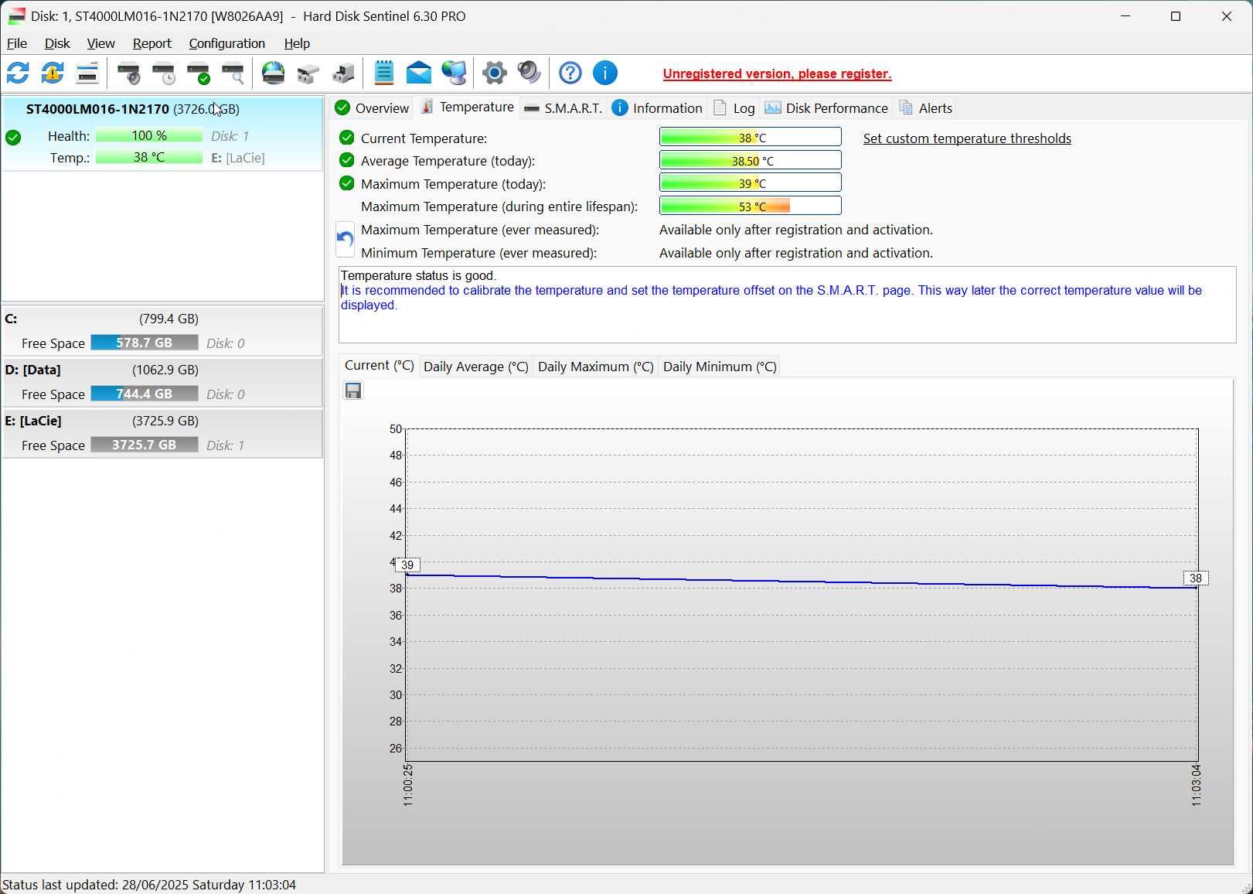Screen dimensions: 1253x894
Task: Open the Configuration menu
Action: tap(226, 43)
